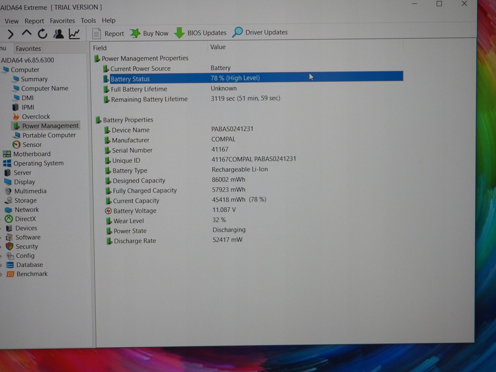Select the Full Battery Lifetime row
The width and height of the screenshot is (496, 372).
[x=253, y=89]
